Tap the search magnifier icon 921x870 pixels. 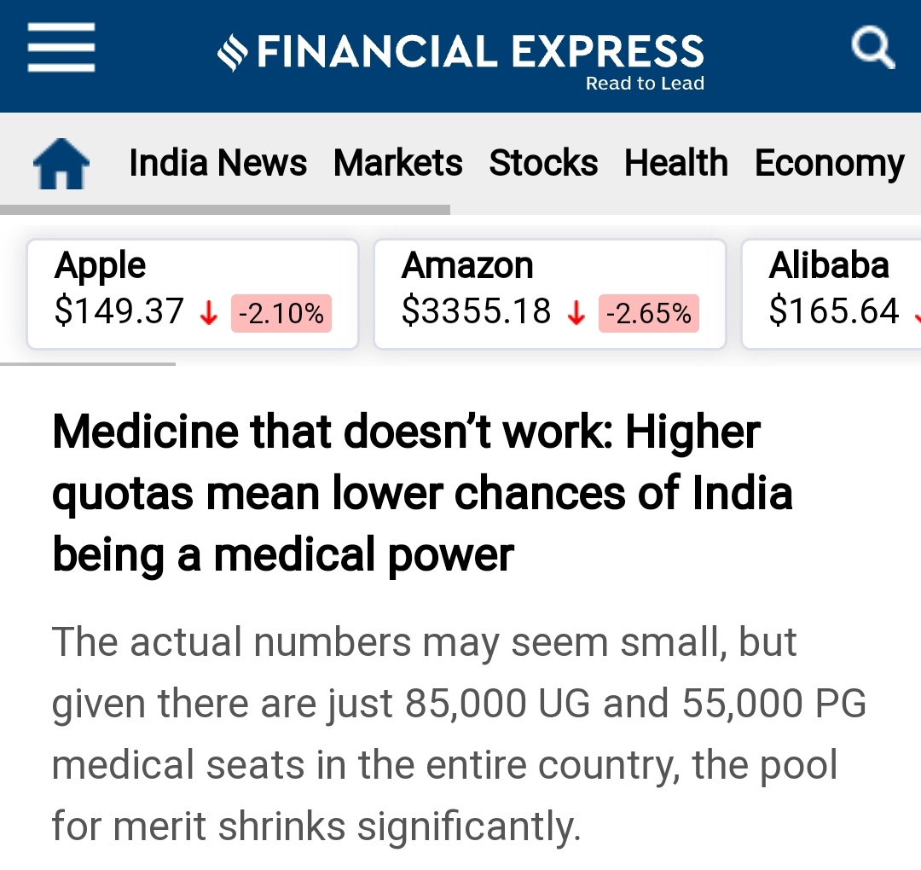tap(873, 47)
